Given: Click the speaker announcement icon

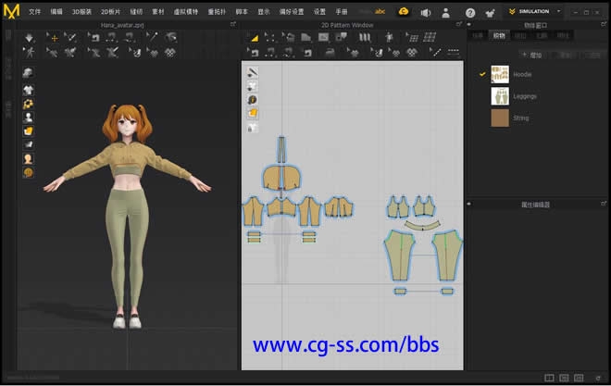Looking at the screenshot, I should 425,12.
